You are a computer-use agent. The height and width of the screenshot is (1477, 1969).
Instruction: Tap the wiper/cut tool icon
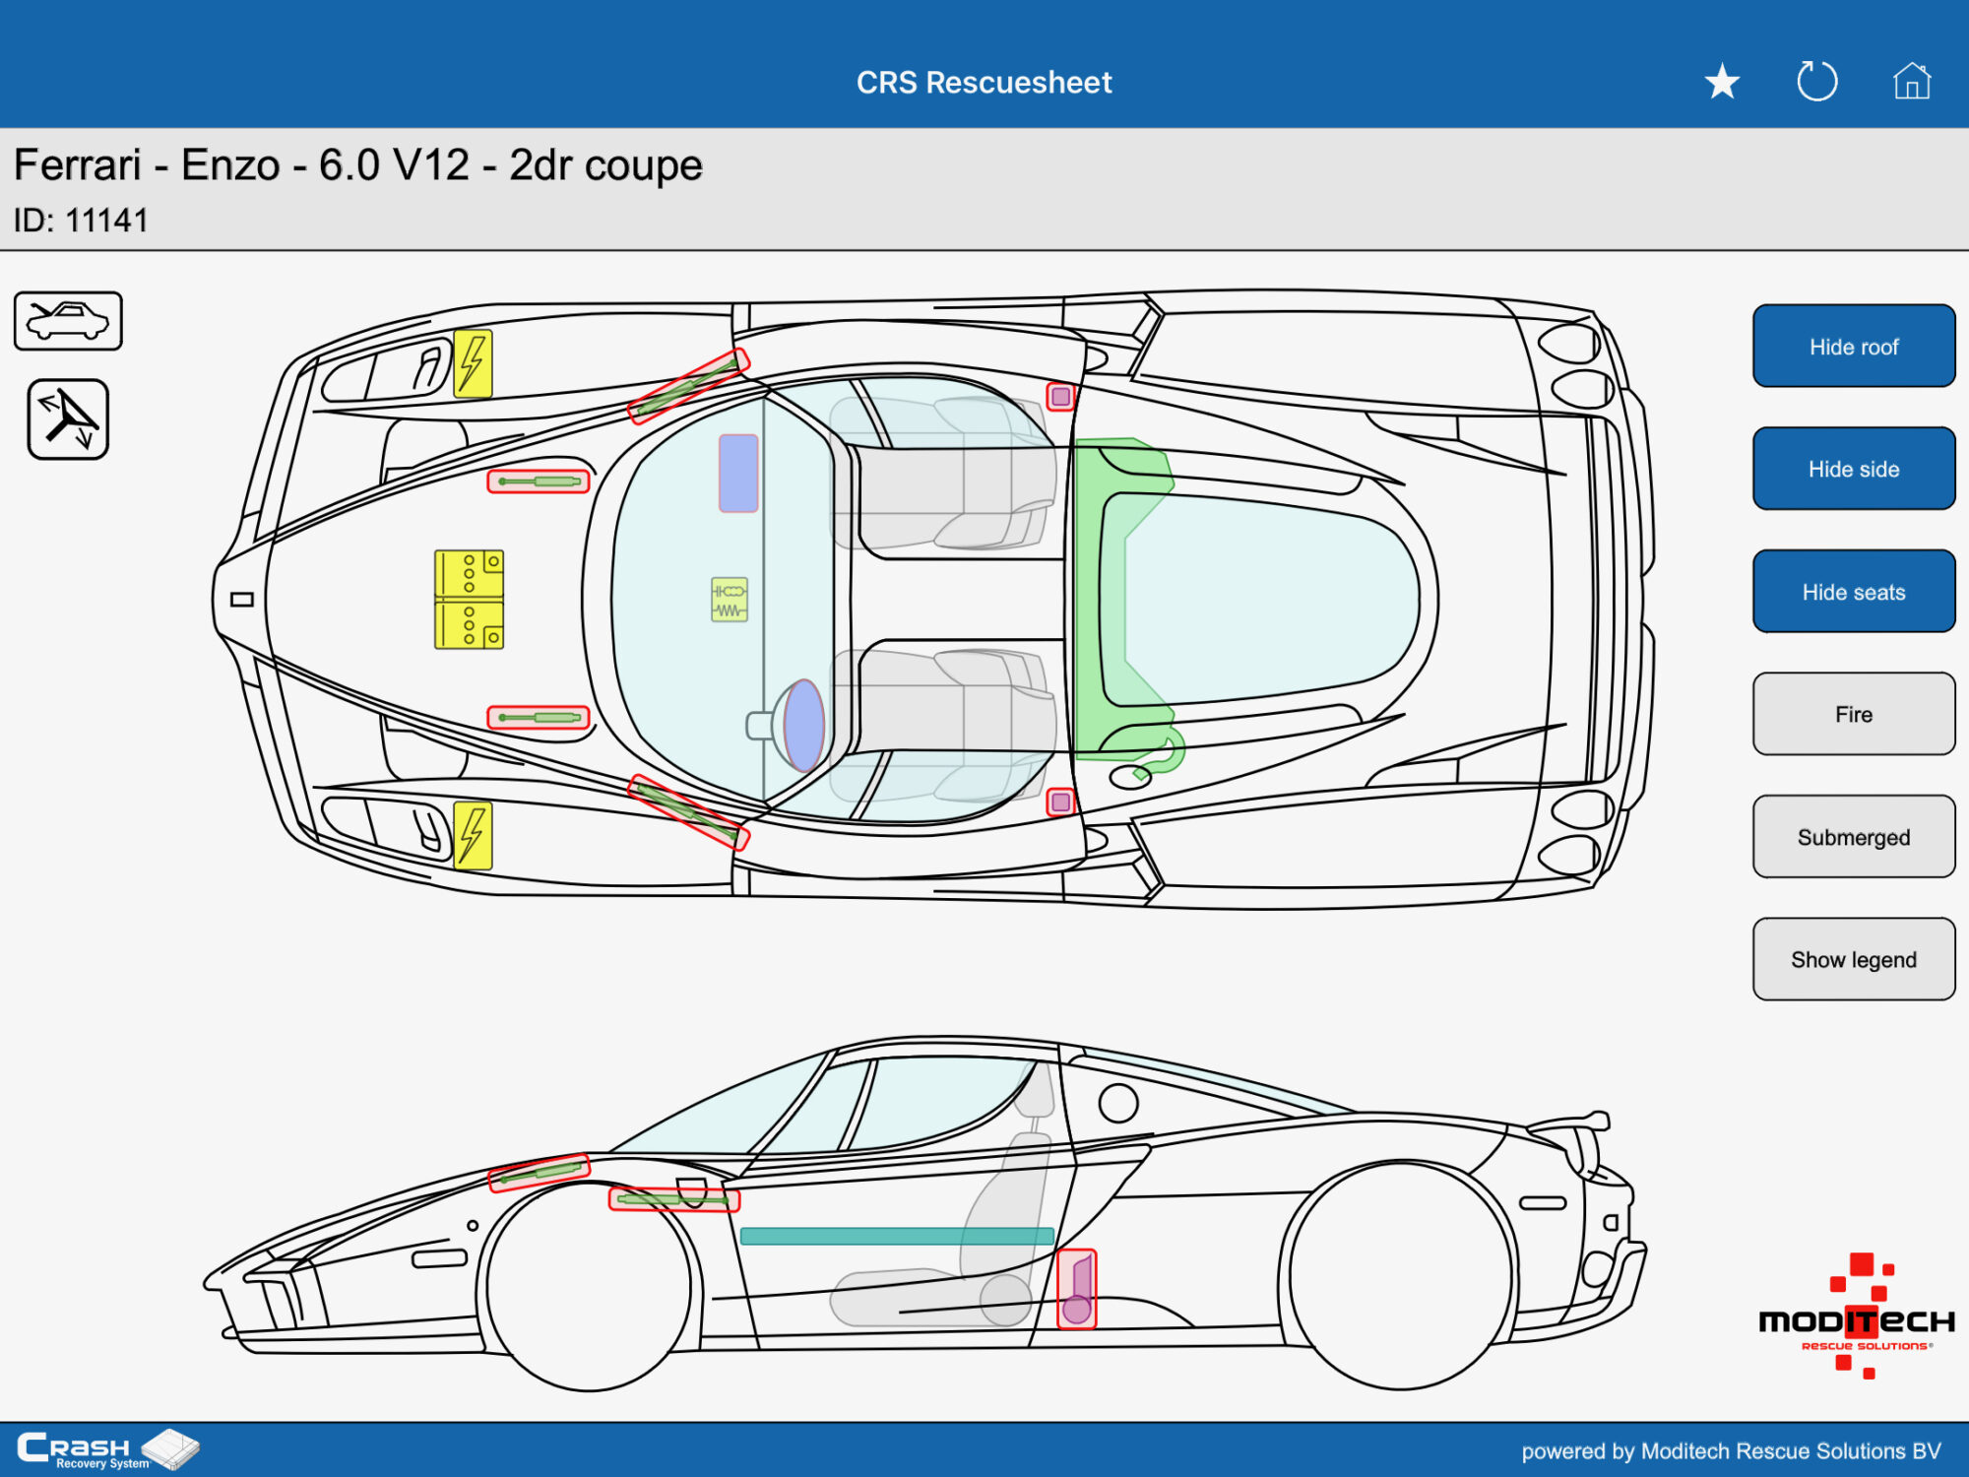click(x=68, y=419)
